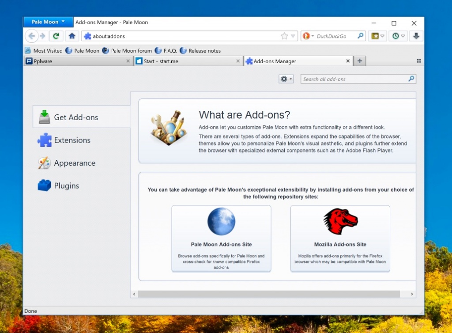Image resolution: width=452 pixels, height=333 pixels.
Task: Open the Release notes bookmark
Action: [204, 50]
